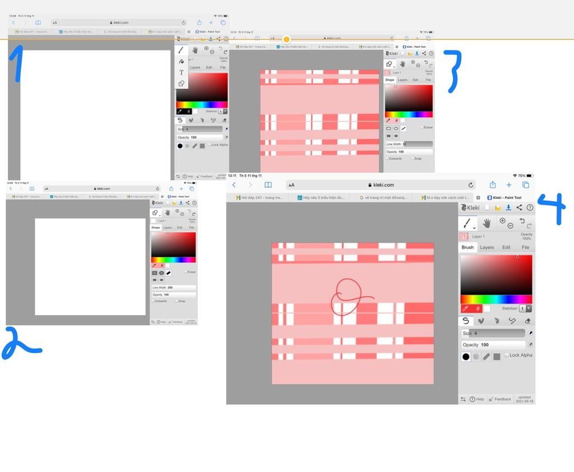Open the File tab in screenshot 2
This screenshot has width=574, height=472.
click(192, 228)
